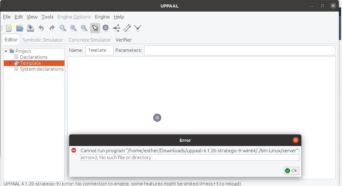Choose the Edge creation tool
This screenshot has width=342, height=186.
127,28
